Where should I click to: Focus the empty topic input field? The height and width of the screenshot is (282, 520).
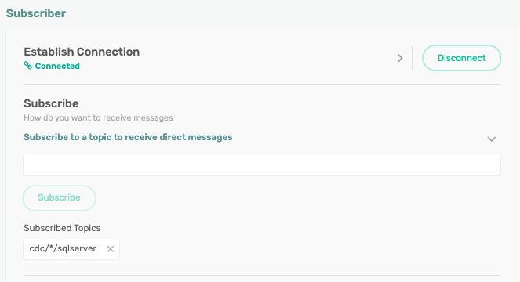(262, 164)
